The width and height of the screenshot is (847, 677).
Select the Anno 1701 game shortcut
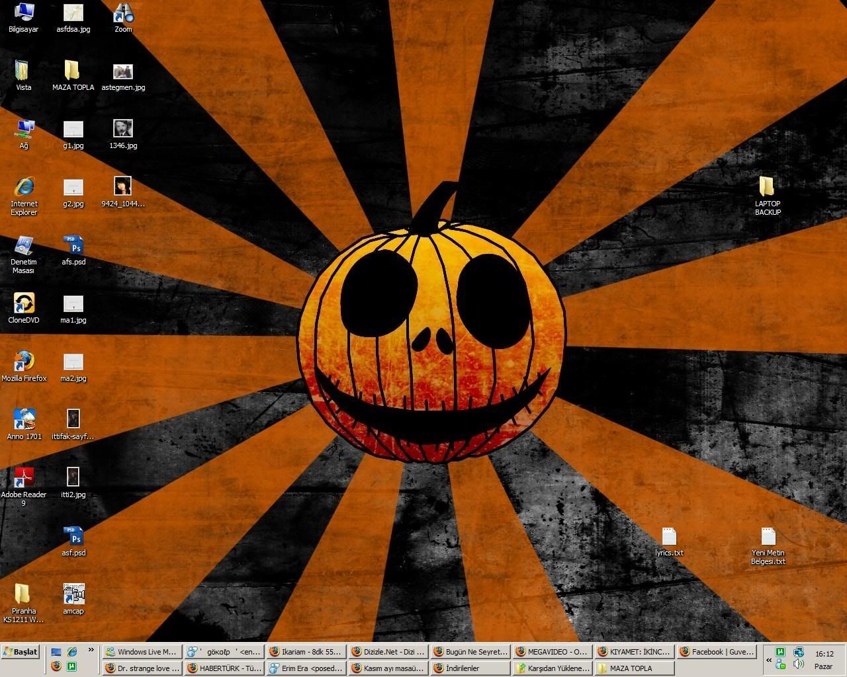24,420
